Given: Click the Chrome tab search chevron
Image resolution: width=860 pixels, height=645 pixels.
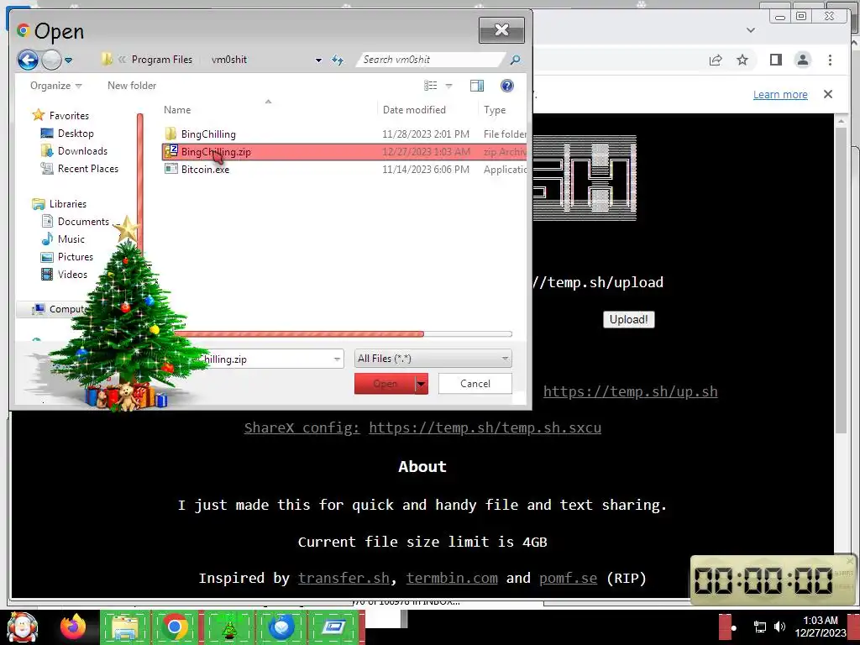Looking at the screenshot, I should (x=750, y=30).
